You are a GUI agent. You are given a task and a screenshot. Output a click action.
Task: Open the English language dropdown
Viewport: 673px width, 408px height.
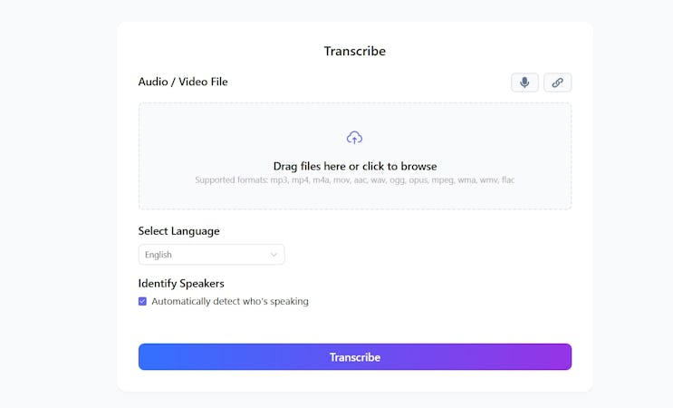point(211,254)
